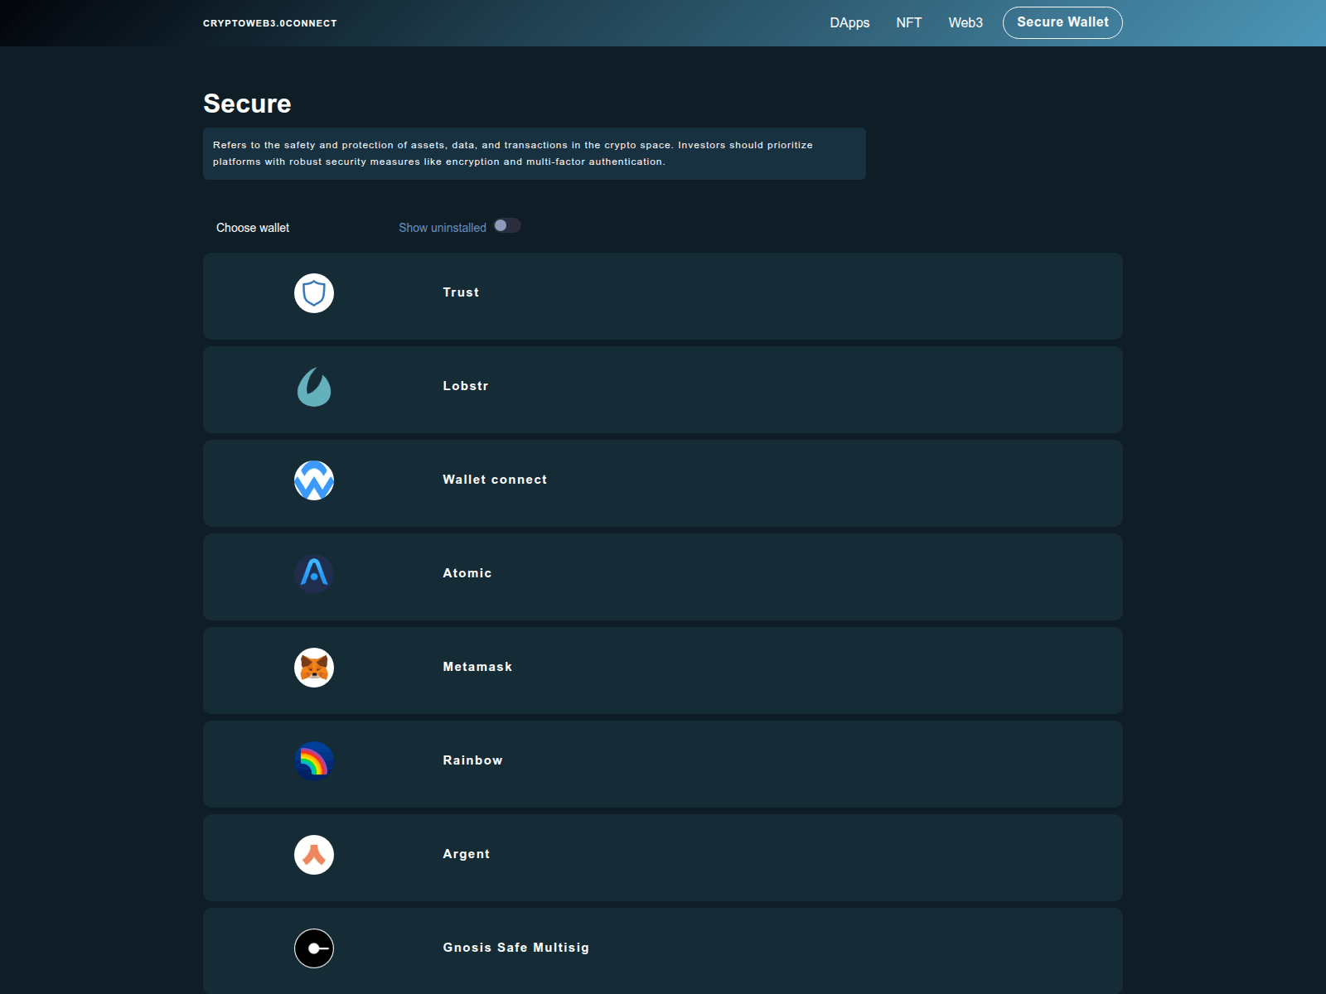This screenshot has width=1326, height=994.
Task: Click the Show uninstalled text label
Action: click(x=443, y=228)
